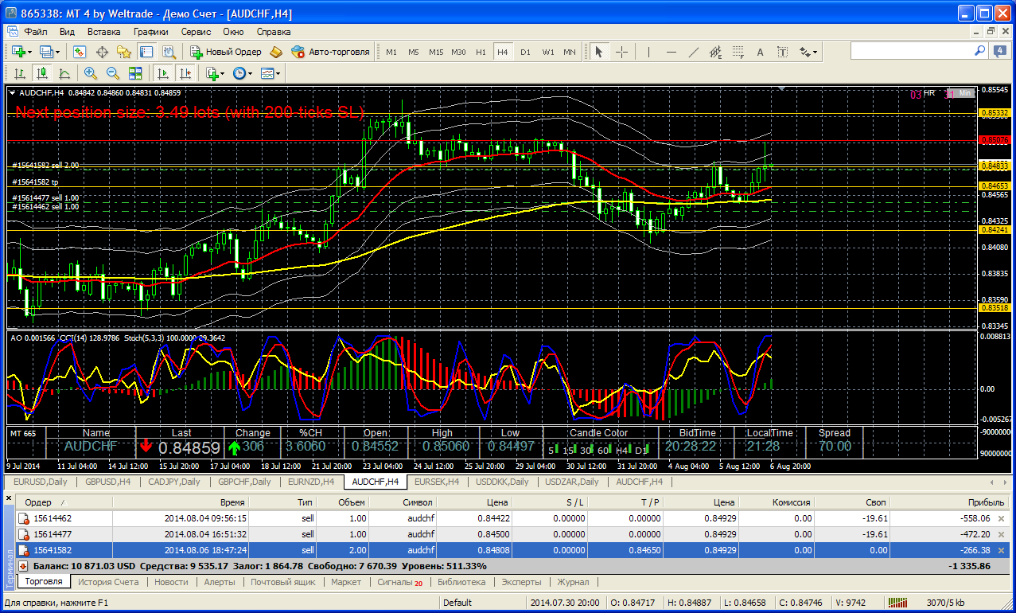
Task: Select the trendline drawing tool
Action: (693, 52)
